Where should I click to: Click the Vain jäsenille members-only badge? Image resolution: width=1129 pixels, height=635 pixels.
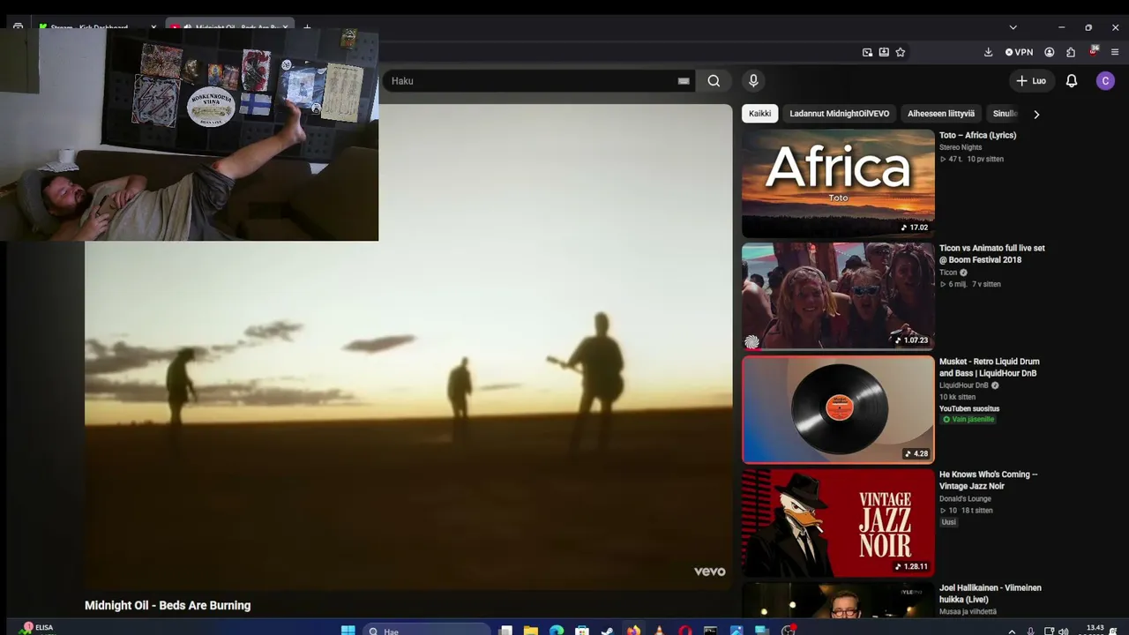click(x=968, y=419)
